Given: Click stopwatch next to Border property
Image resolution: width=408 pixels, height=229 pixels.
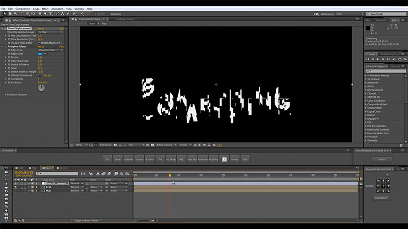Looking at the screenshot, I should click(x=9, y=58).
